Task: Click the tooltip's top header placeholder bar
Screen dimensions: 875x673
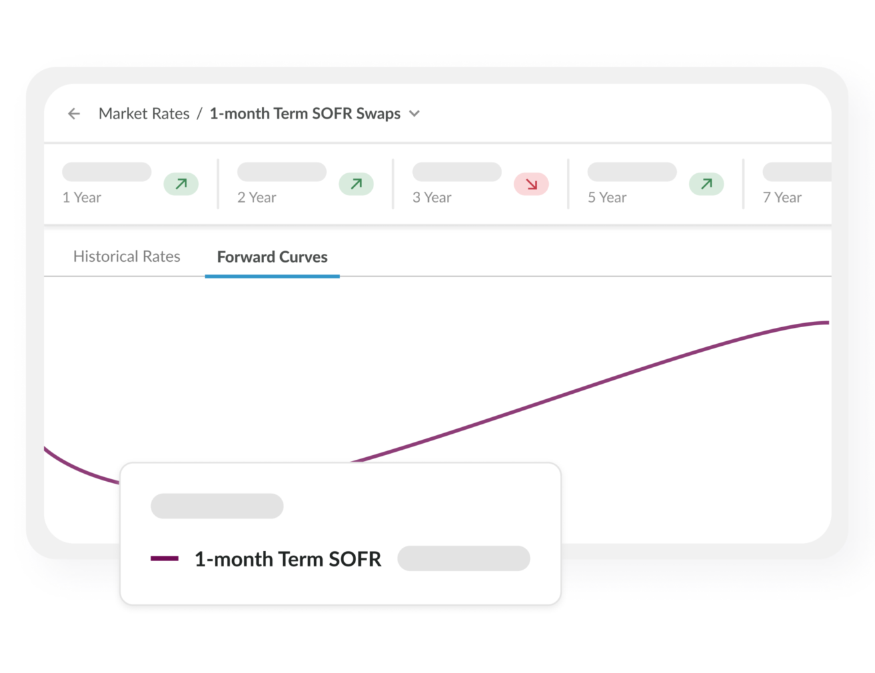Action: click(x=217, y=506)
